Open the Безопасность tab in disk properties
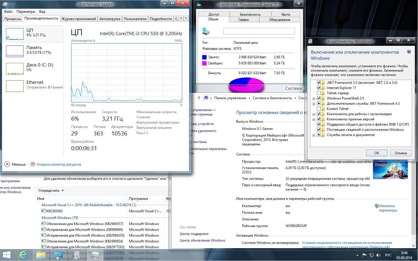This screenshot has width=418, height=261. pos(250,14)
